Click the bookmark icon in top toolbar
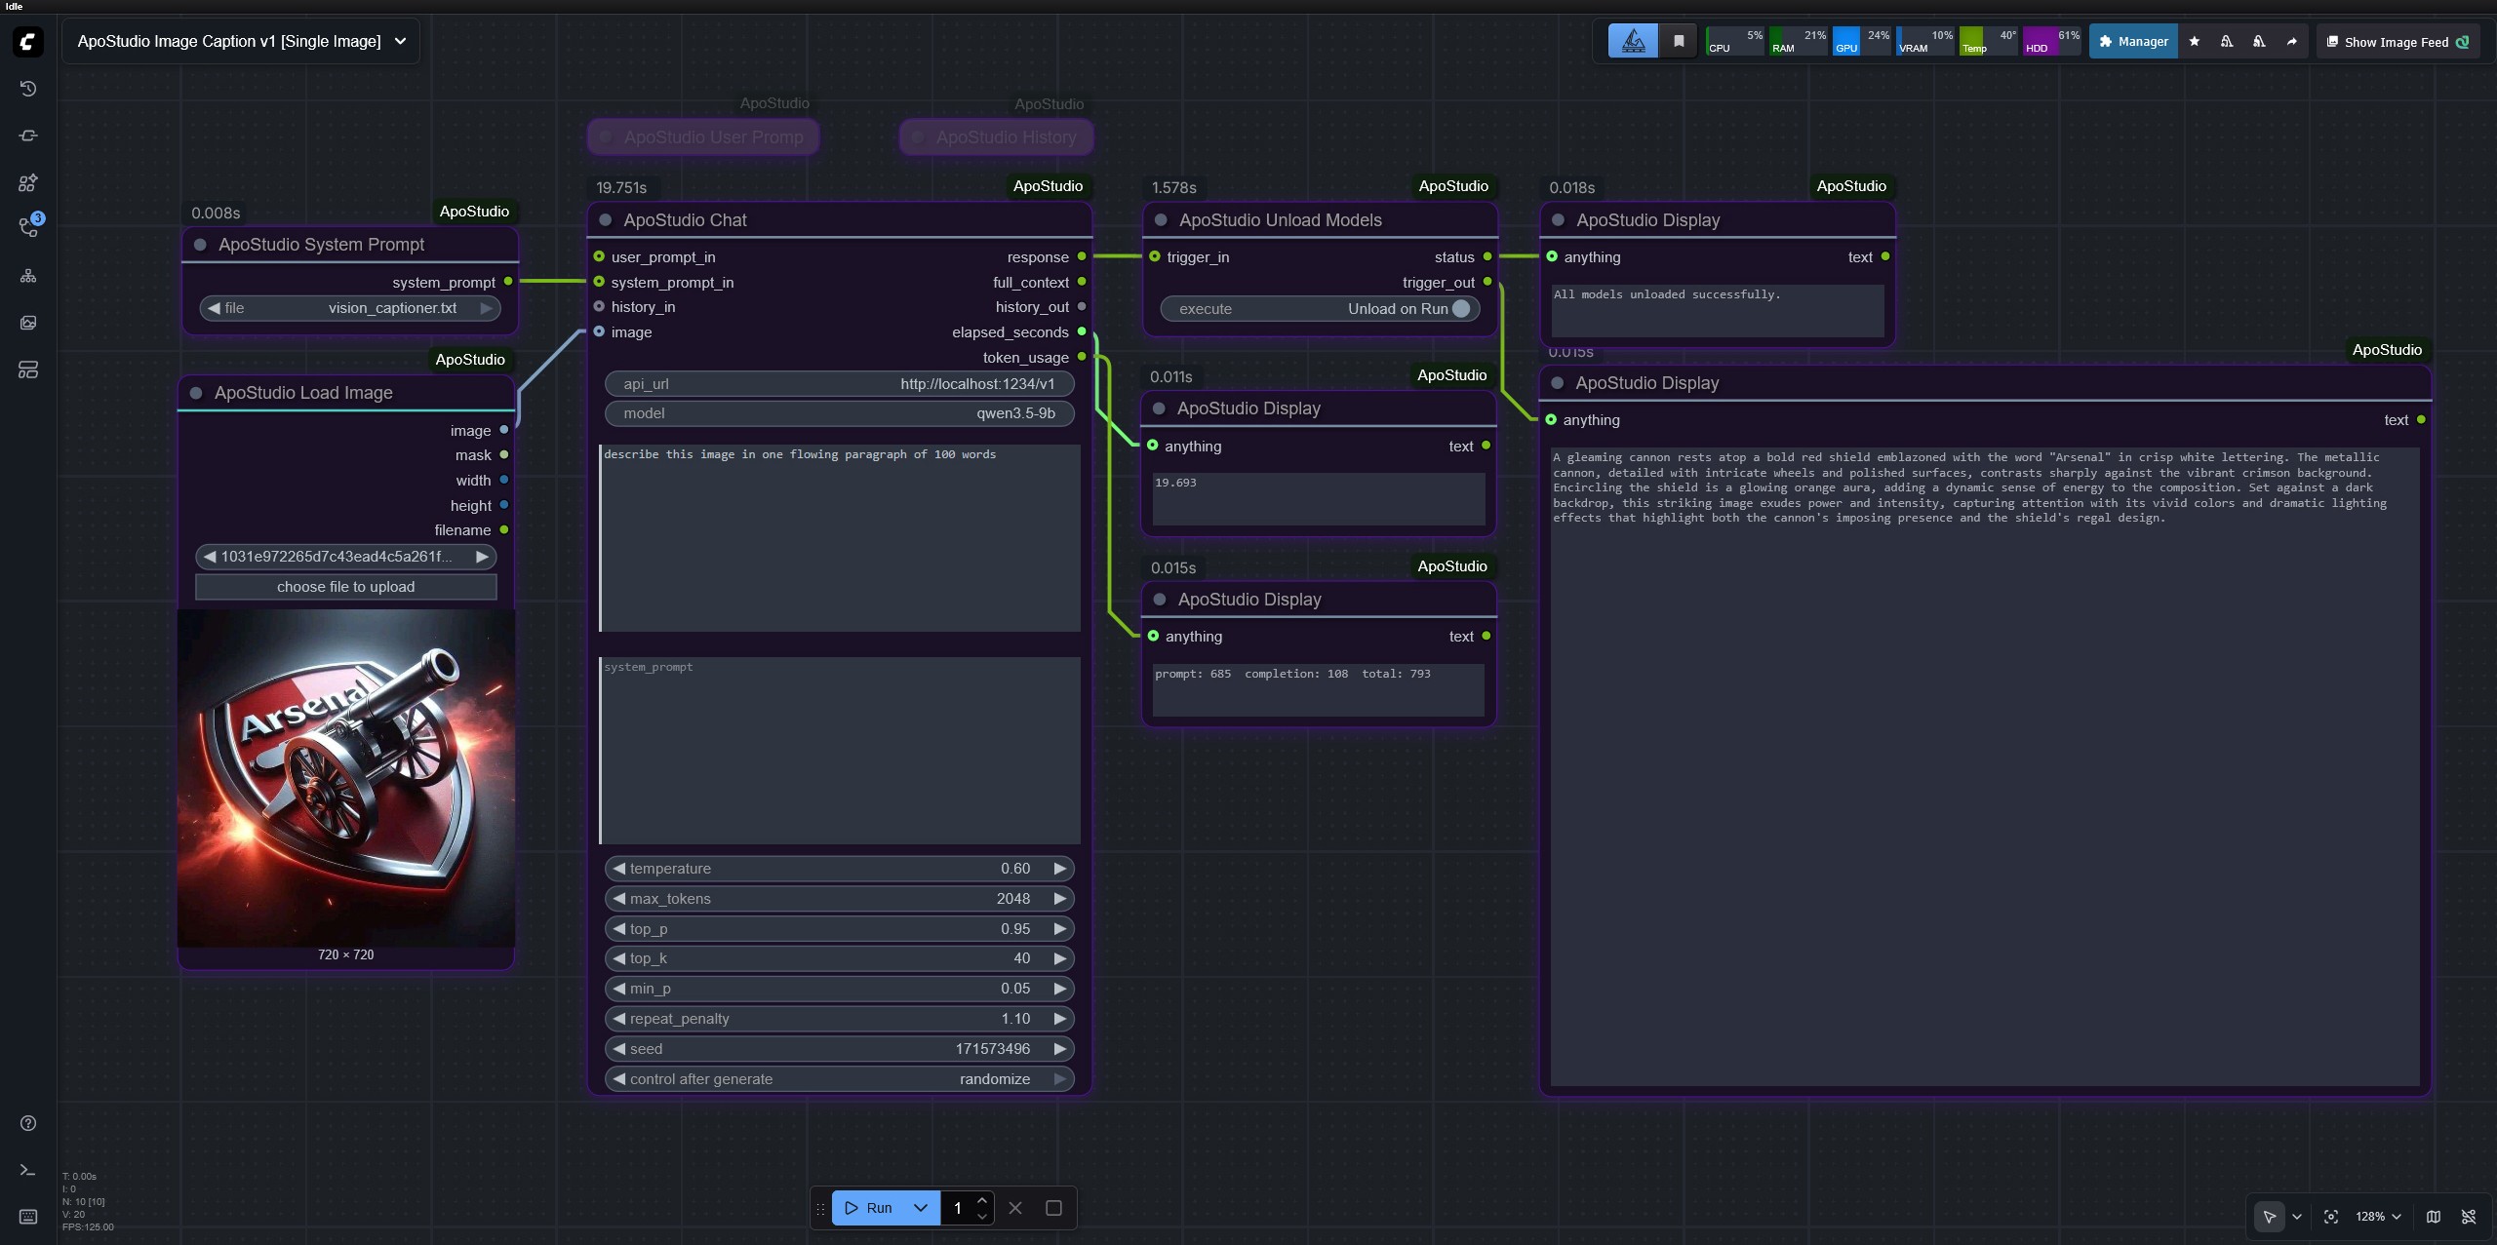Image resolution: width=2497 pixels, height=1245 pixels. [x=1679, y=41]
